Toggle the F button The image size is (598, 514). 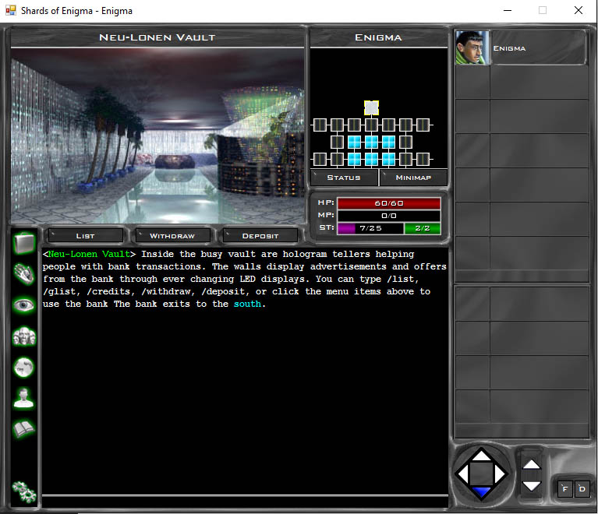point(564,489)
